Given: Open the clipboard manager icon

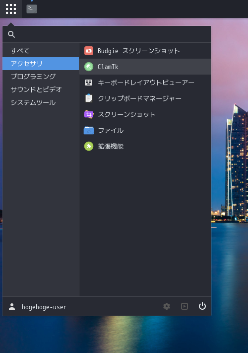Looking at the screenshot, I should point(89,98).
